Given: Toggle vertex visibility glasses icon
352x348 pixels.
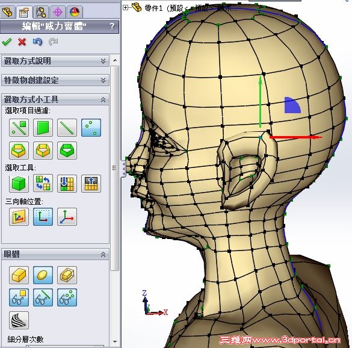Looking at the screenshot, I should pos(67,297).
